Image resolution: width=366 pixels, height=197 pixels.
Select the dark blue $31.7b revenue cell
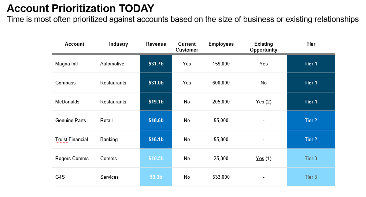(x=156, y=64)
